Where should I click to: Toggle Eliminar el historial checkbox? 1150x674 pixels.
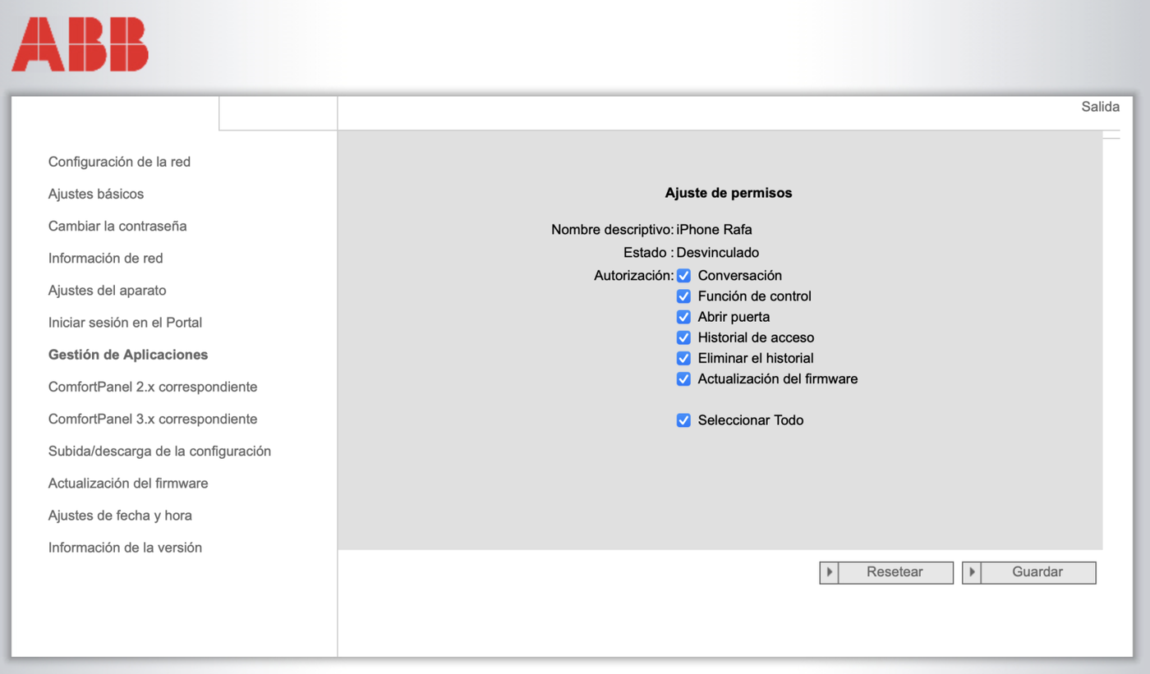[x=683, y=359]
